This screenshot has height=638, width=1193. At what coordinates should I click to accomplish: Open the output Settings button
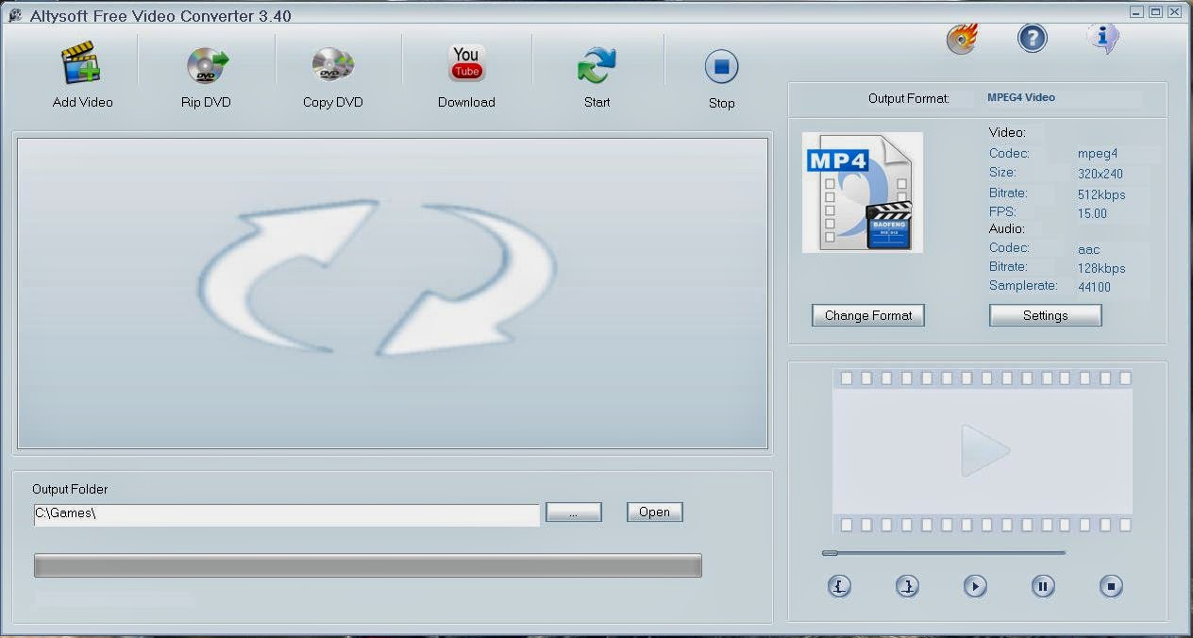[1045, 315]
